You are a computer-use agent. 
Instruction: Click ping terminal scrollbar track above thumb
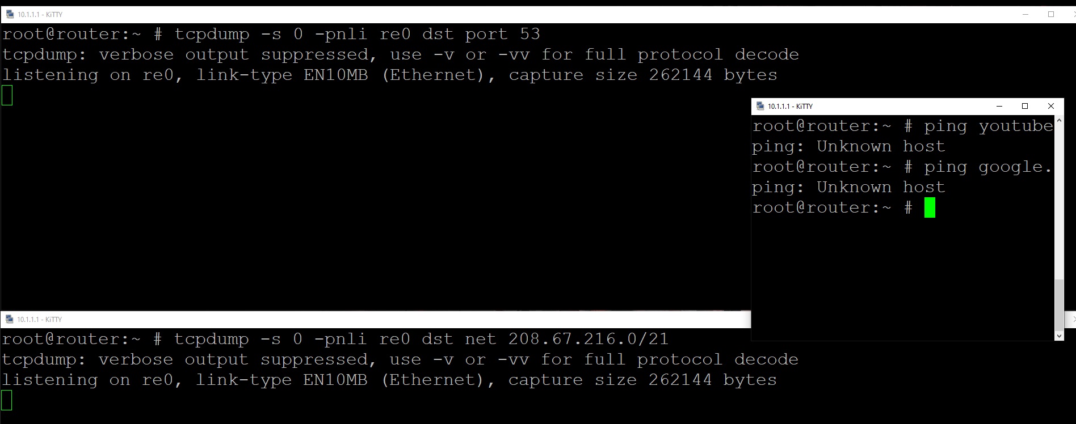[1059, 198]
